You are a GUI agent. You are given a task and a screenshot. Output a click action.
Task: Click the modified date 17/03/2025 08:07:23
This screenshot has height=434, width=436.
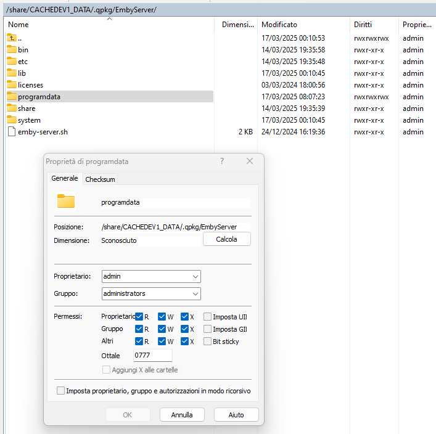coord(293,96)
